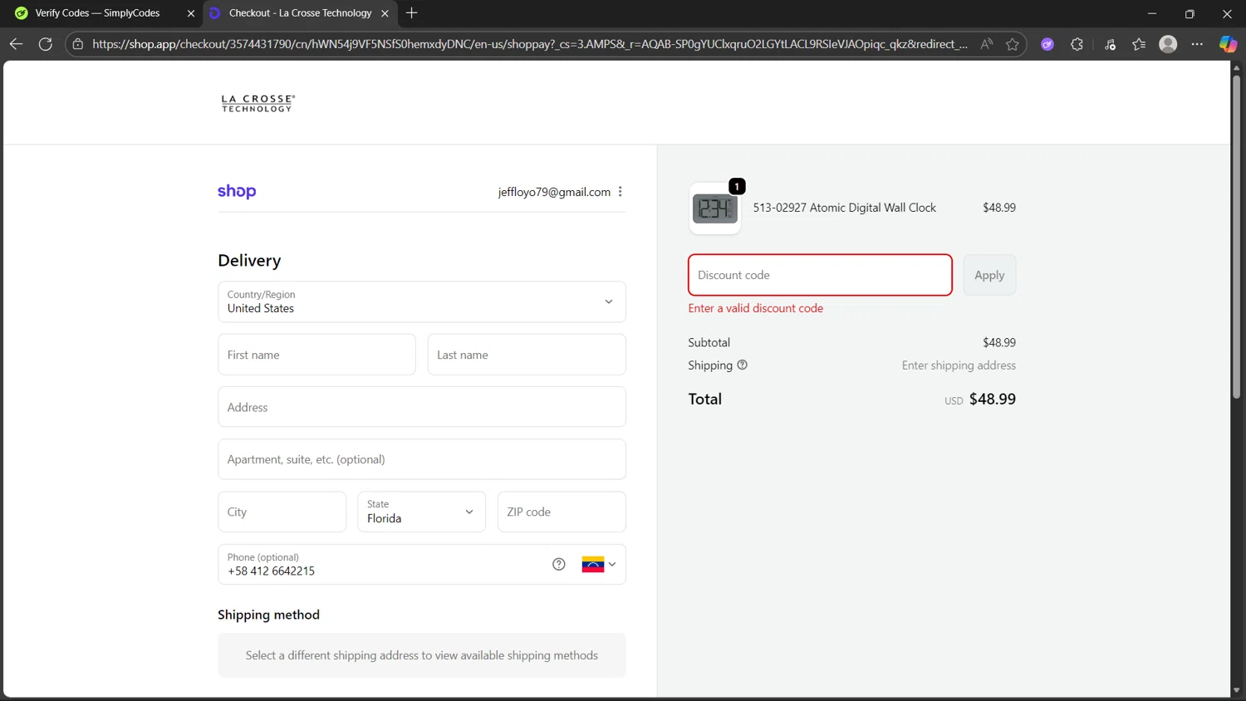Open browser Extensions puzzle icon
This screenshot has width=1246, height=701.
click(1077, 44)
